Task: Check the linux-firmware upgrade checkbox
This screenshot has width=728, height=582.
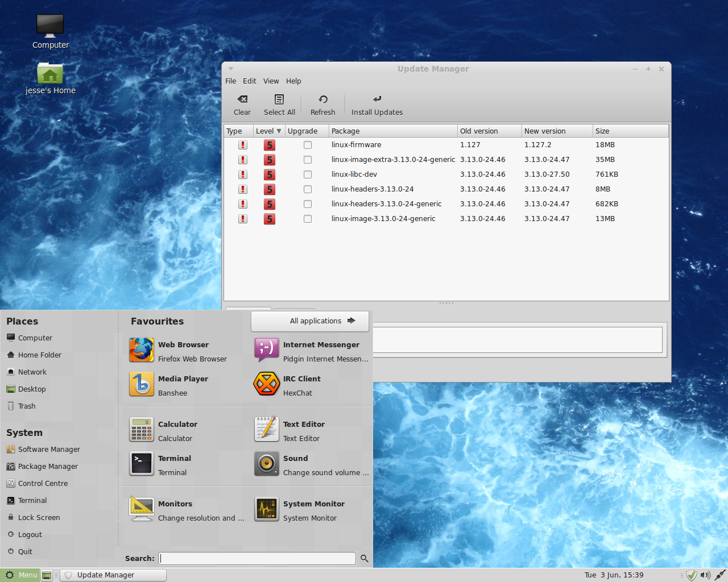Action: pyautogui.click(x=308, y=145)
